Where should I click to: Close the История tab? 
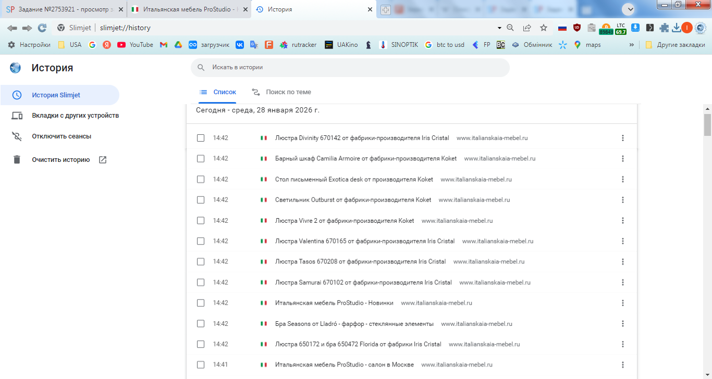coord(370,10)
